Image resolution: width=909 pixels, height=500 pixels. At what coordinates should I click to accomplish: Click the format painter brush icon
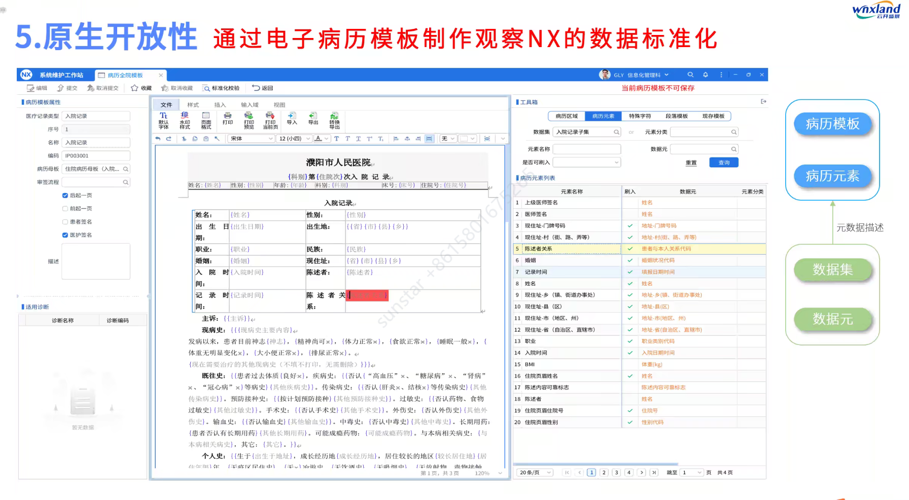click(217, 139)
